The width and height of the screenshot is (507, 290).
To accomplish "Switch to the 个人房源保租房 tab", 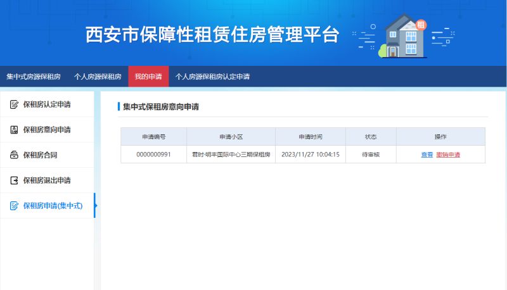I will [x=98, y=77].
